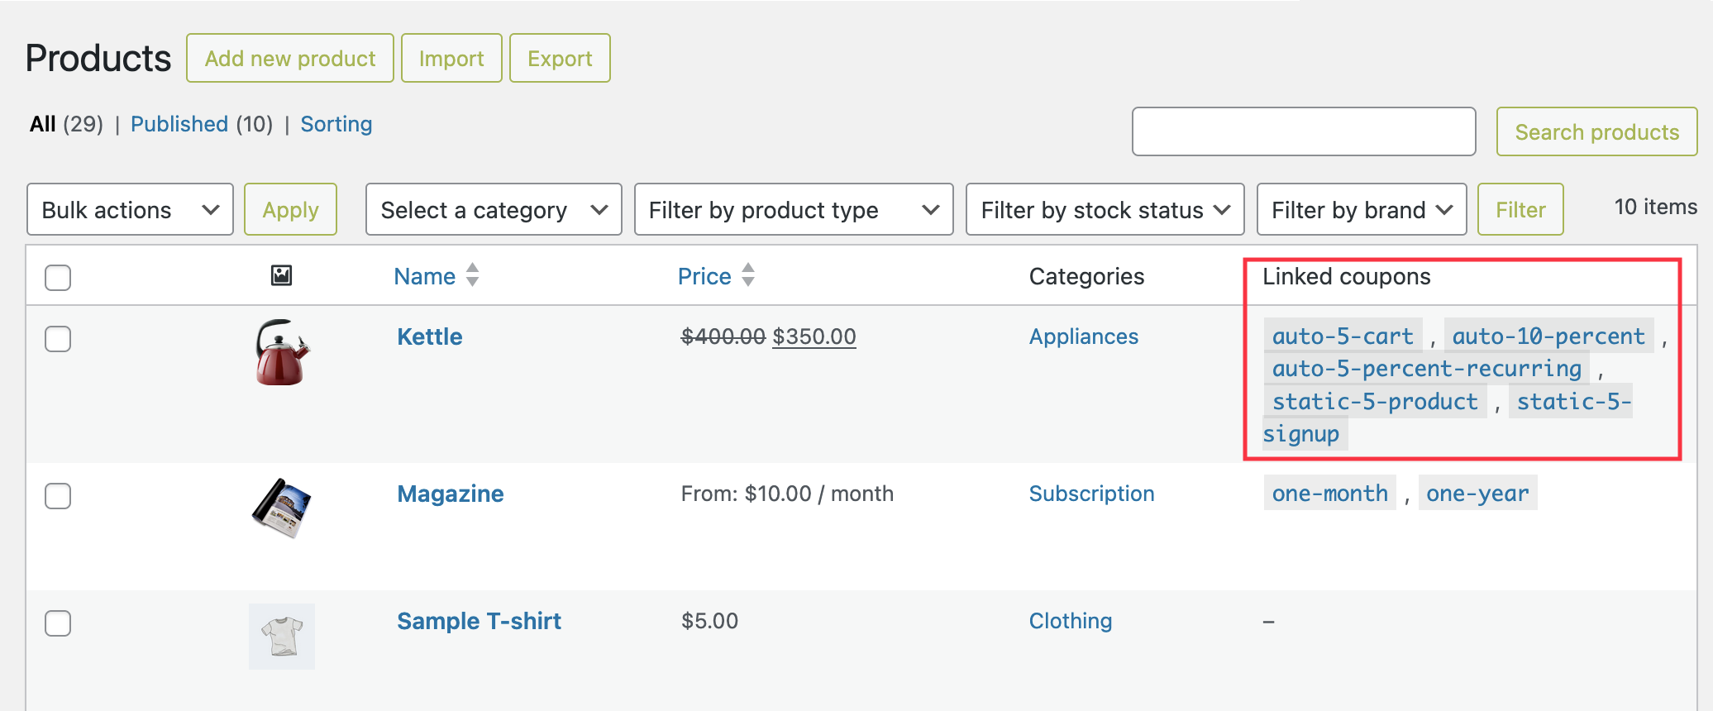
Task: Open the Sample T-shirt thumbnail
Action: pyautogui.click(x=282, y=636)
